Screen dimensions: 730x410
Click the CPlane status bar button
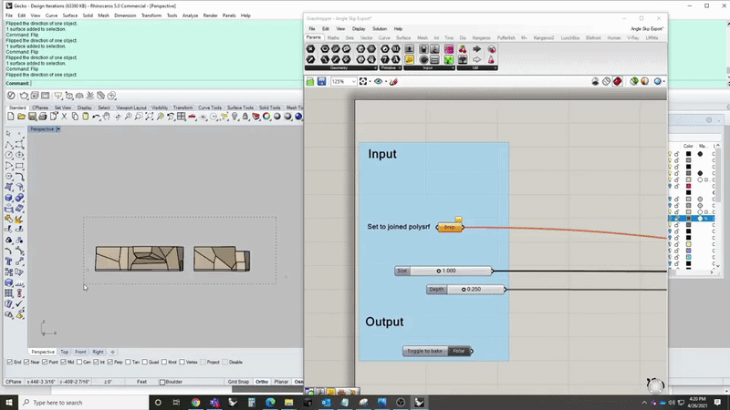[x=14, y=382]
